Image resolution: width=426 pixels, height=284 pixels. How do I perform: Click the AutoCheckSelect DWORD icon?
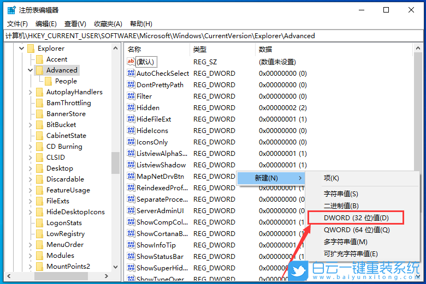(x=131, y=73)
